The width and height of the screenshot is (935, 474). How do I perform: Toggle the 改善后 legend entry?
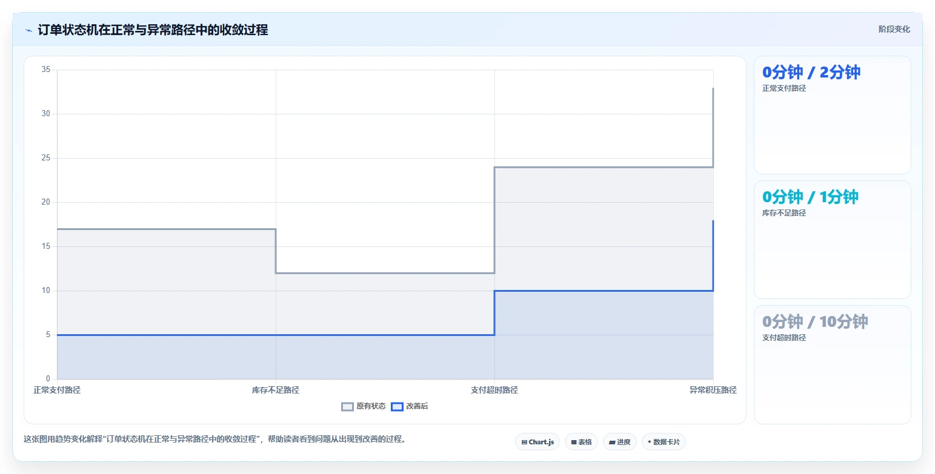(x=410, y=406)
